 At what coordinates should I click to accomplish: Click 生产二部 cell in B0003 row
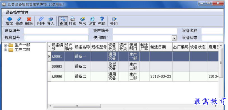[x=134, y=66]
